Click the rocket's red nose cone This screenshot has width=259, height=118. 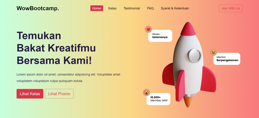coord(188,29)
